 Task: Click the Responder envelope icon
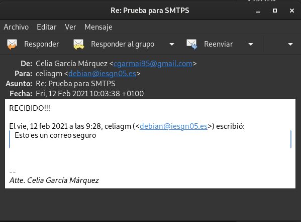[12, 44]
